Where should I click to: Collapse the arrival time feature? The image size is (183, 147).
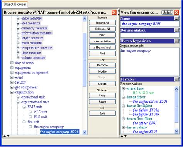pos(124,88)
